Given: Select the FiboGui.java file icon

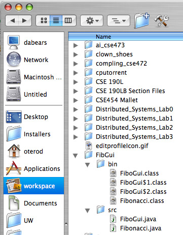Looking at the screenshot, I should pos(113,219).
